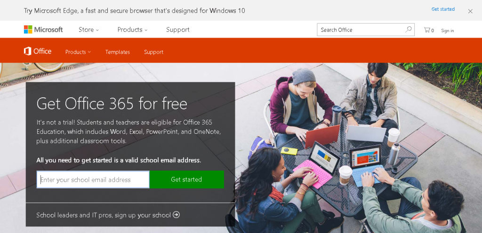
Task: Click the valid school email address text
Action: click(119, 160)
